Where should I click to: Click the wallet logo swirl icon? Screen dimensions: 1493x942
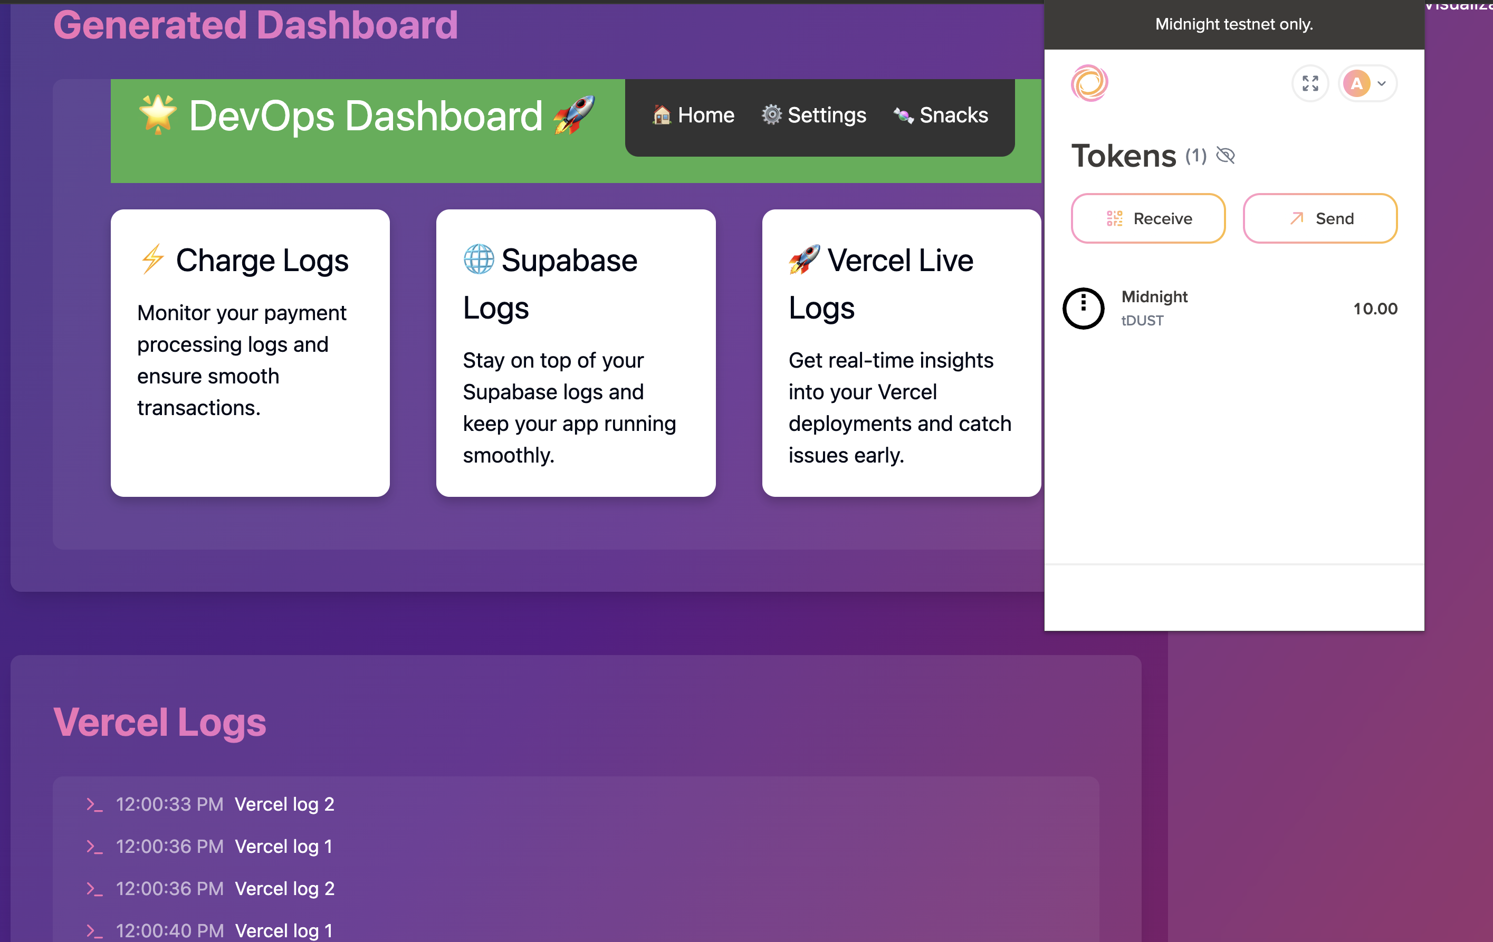tap(1089, 83)
